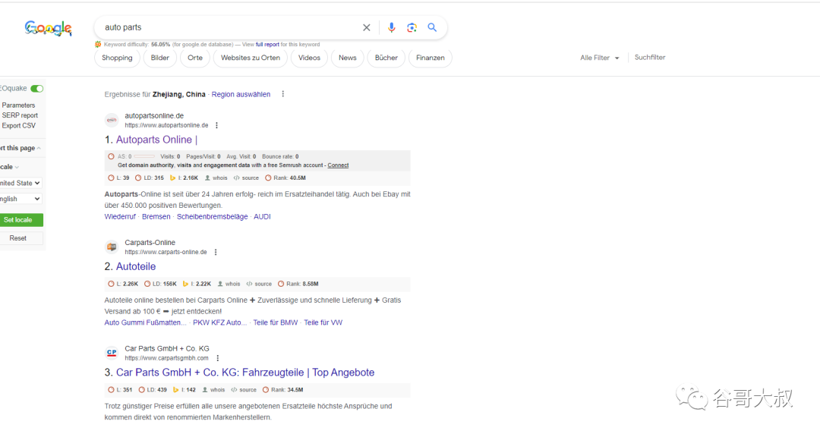This screenshot has height=434, width=820.
Task: Click the Reset button
Action: pyautogui.click(x=21, y=238)
